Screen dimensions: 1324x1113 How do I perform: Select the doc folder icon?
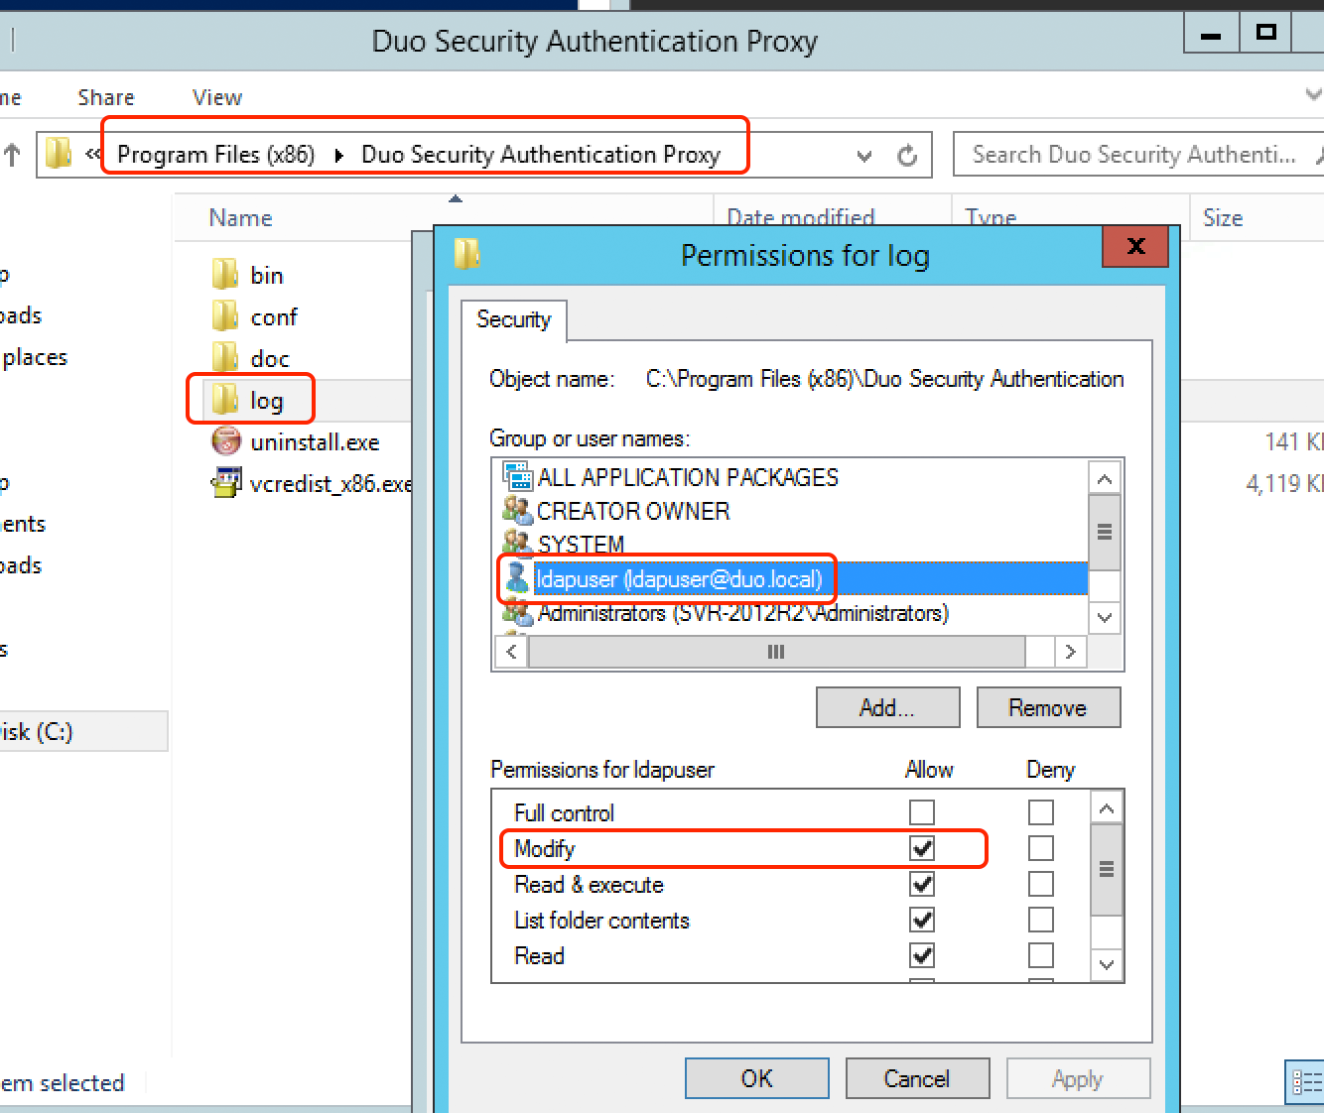225,358
